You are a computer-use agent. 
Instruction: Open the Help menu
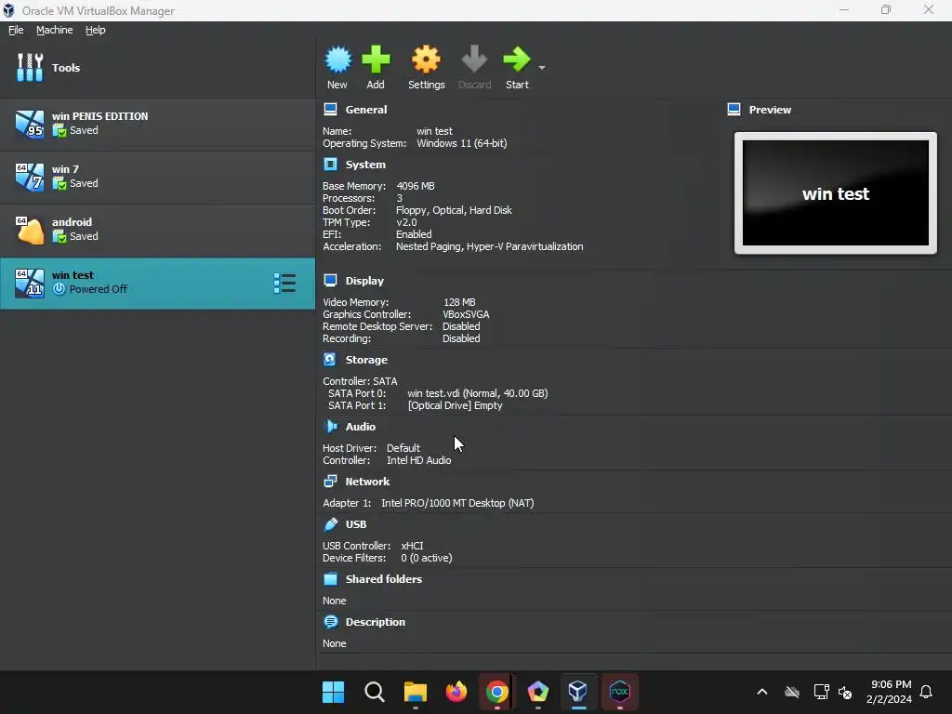(x=96, y=30)
